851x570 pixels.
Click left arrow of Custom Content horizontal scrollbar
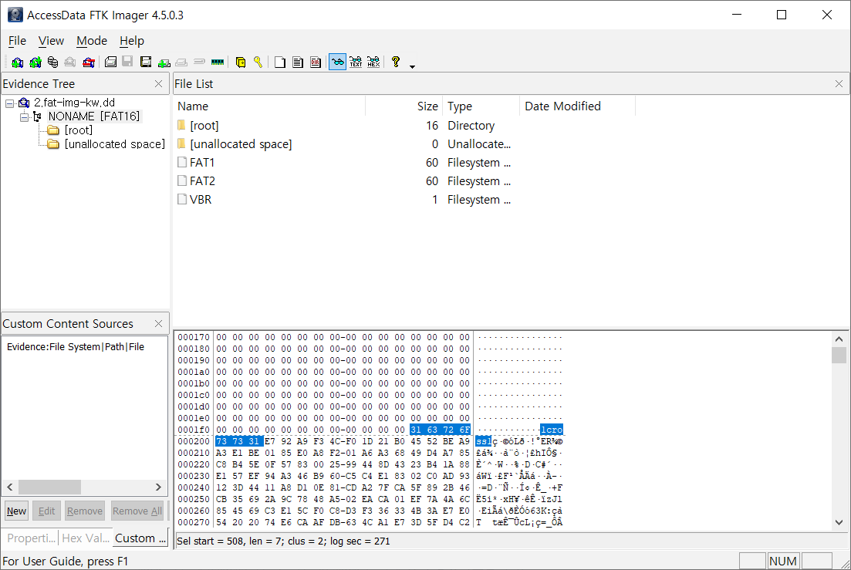tap(9, 487)
